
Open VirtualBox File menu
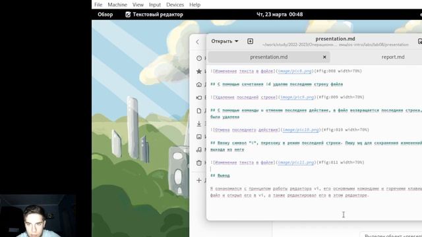pyautogui.click(x=98, y=5)
